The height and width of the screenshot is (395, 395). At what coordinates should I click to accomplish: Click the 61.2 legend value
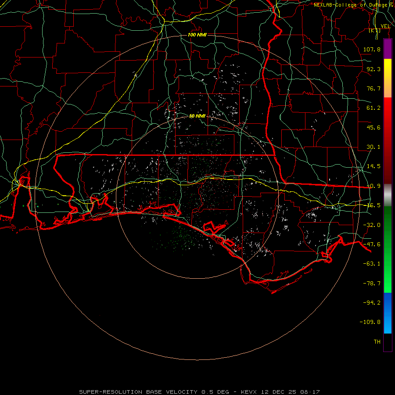click(x=373, y=108)
